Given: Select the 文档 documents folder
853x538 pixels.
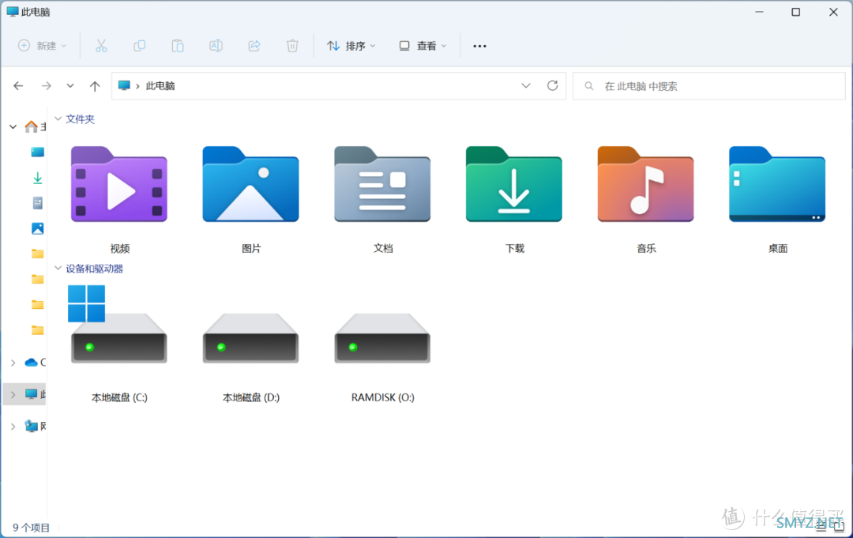Looking at the screenshot, I should [382, 200].
